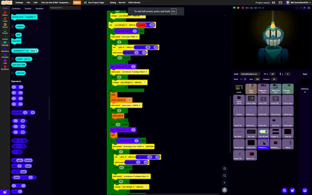Open the Edit menu
The height and width of the screenshot is (195, 312).
(x=35, y=2)
